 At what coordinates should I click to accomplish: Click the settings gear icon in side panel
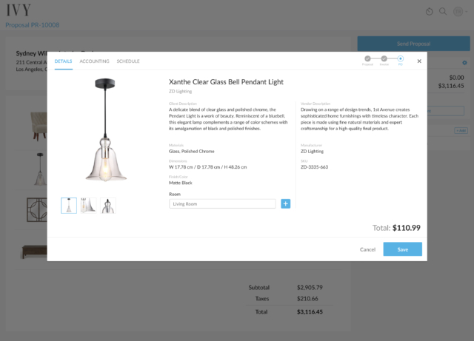coord(464,63)
